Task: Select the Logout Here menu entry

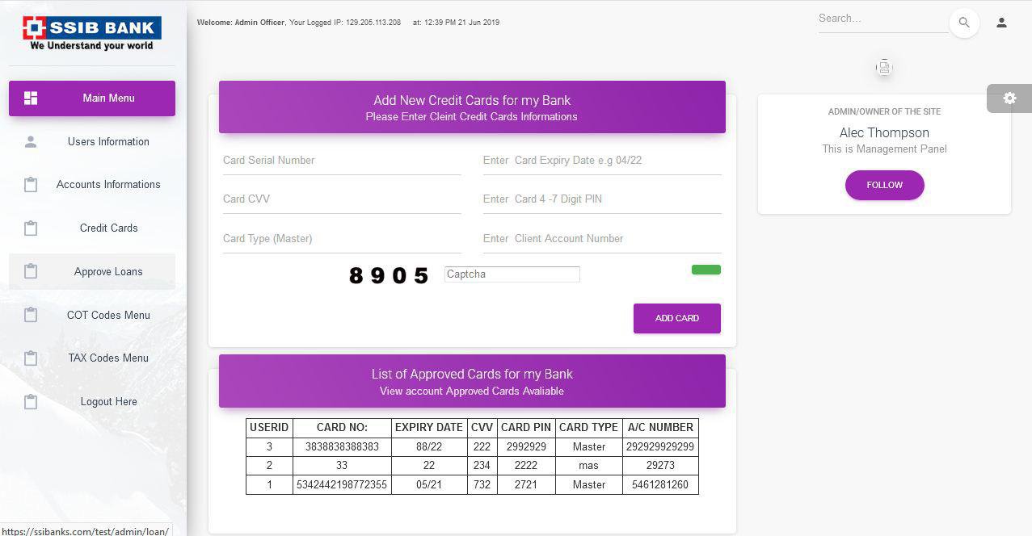Action: point(108,401)
